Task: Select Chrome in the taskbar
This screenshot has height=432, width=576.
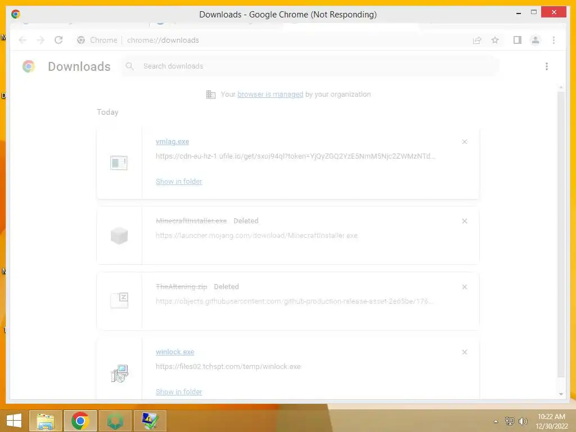Action: coord(80,421)
